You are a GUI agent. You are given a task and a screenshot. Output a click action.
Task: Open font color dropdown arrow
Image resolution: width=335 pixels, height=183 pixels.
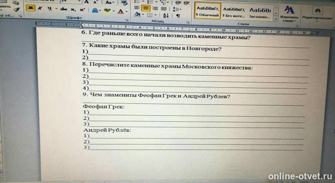(126, 11)
